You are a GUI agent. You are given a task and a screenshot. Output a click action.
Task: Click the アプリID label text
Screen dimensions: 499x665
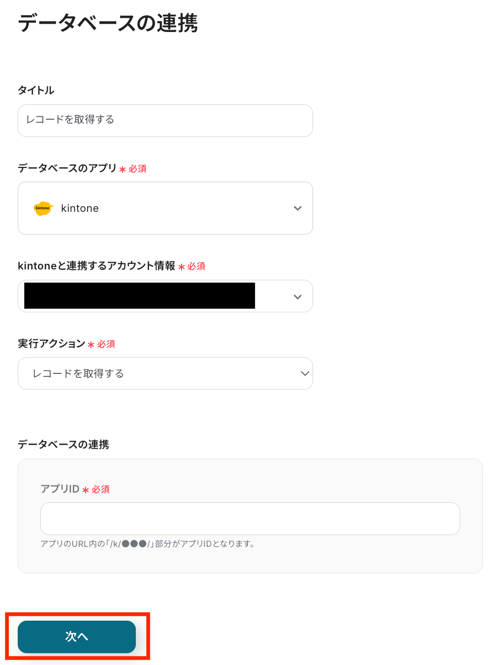click(60, 489)
